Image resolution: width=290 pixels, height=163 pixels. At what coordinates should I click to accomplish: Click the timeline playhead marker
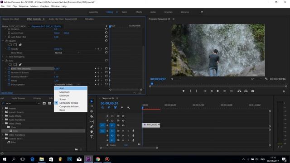point(142,107)
